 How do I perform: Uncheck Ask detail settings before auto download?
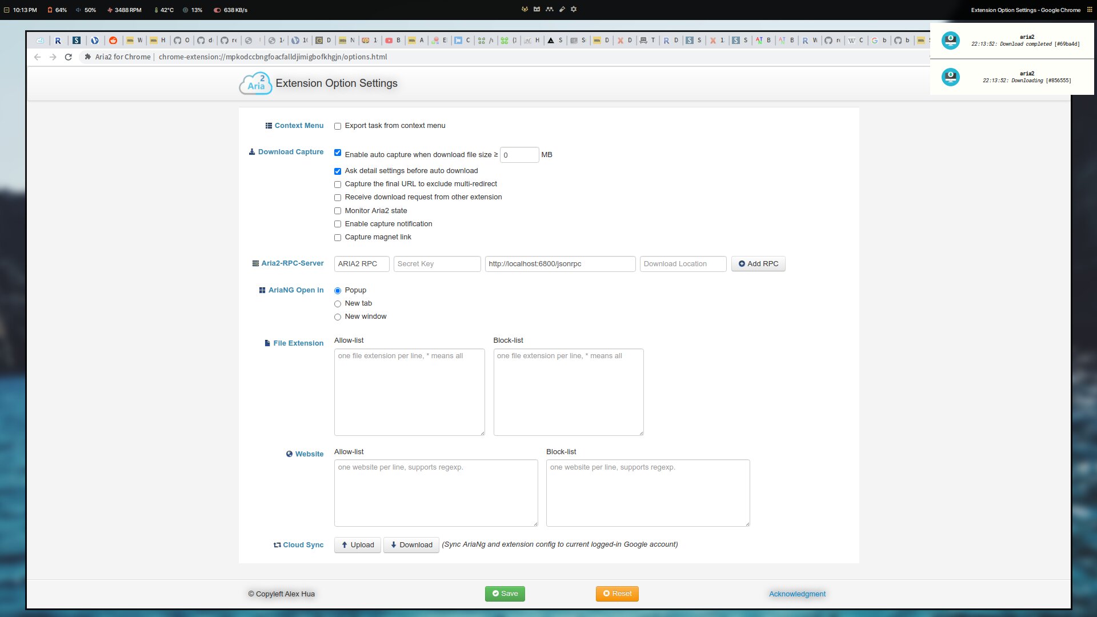338,171
